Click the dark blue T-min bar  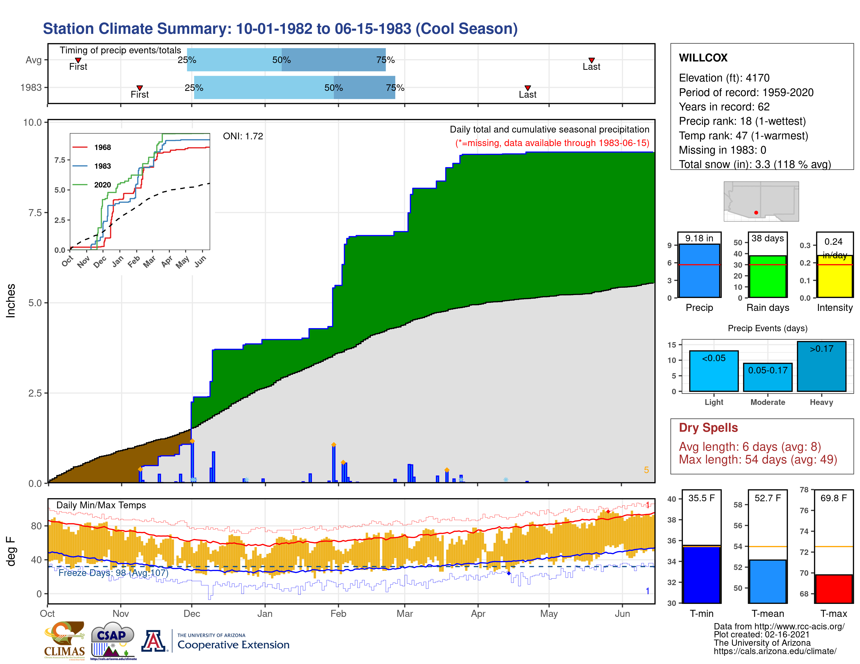[x=701, y=575]
